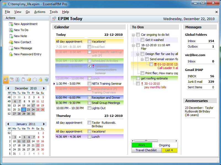This screenshot has height=165, width=221.
Task: Click the New Appointment icon
Action: coord(11,24)
